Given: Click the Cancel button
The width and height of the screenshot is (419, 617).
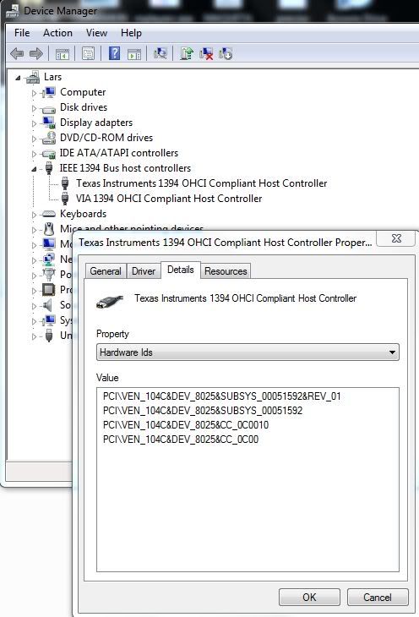Looking at the screenshot, I should 378,598.
